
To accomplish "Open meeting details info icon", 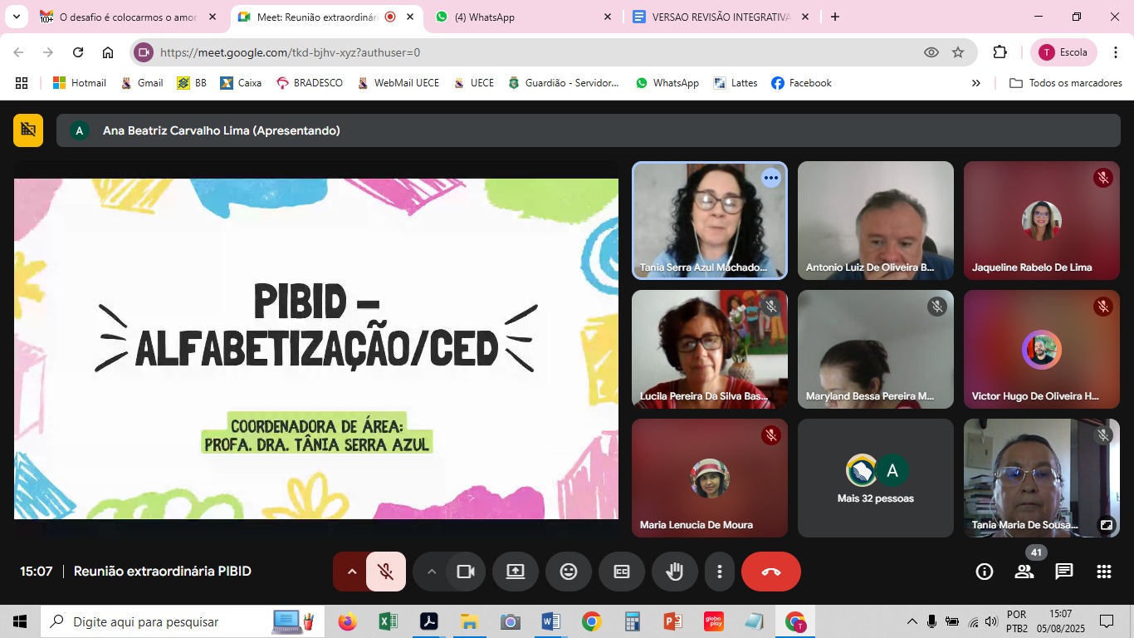I will click(985, 572).
